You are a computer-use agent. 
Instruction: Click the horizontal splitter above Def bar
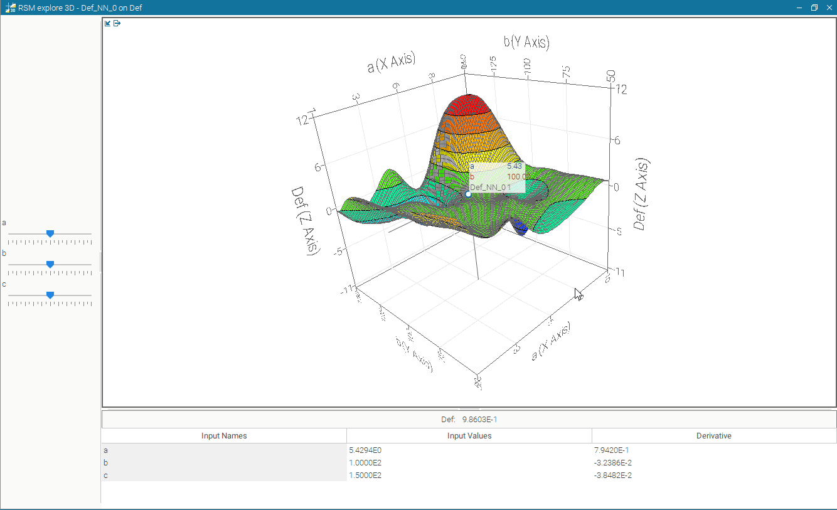(x=469, y=409)
